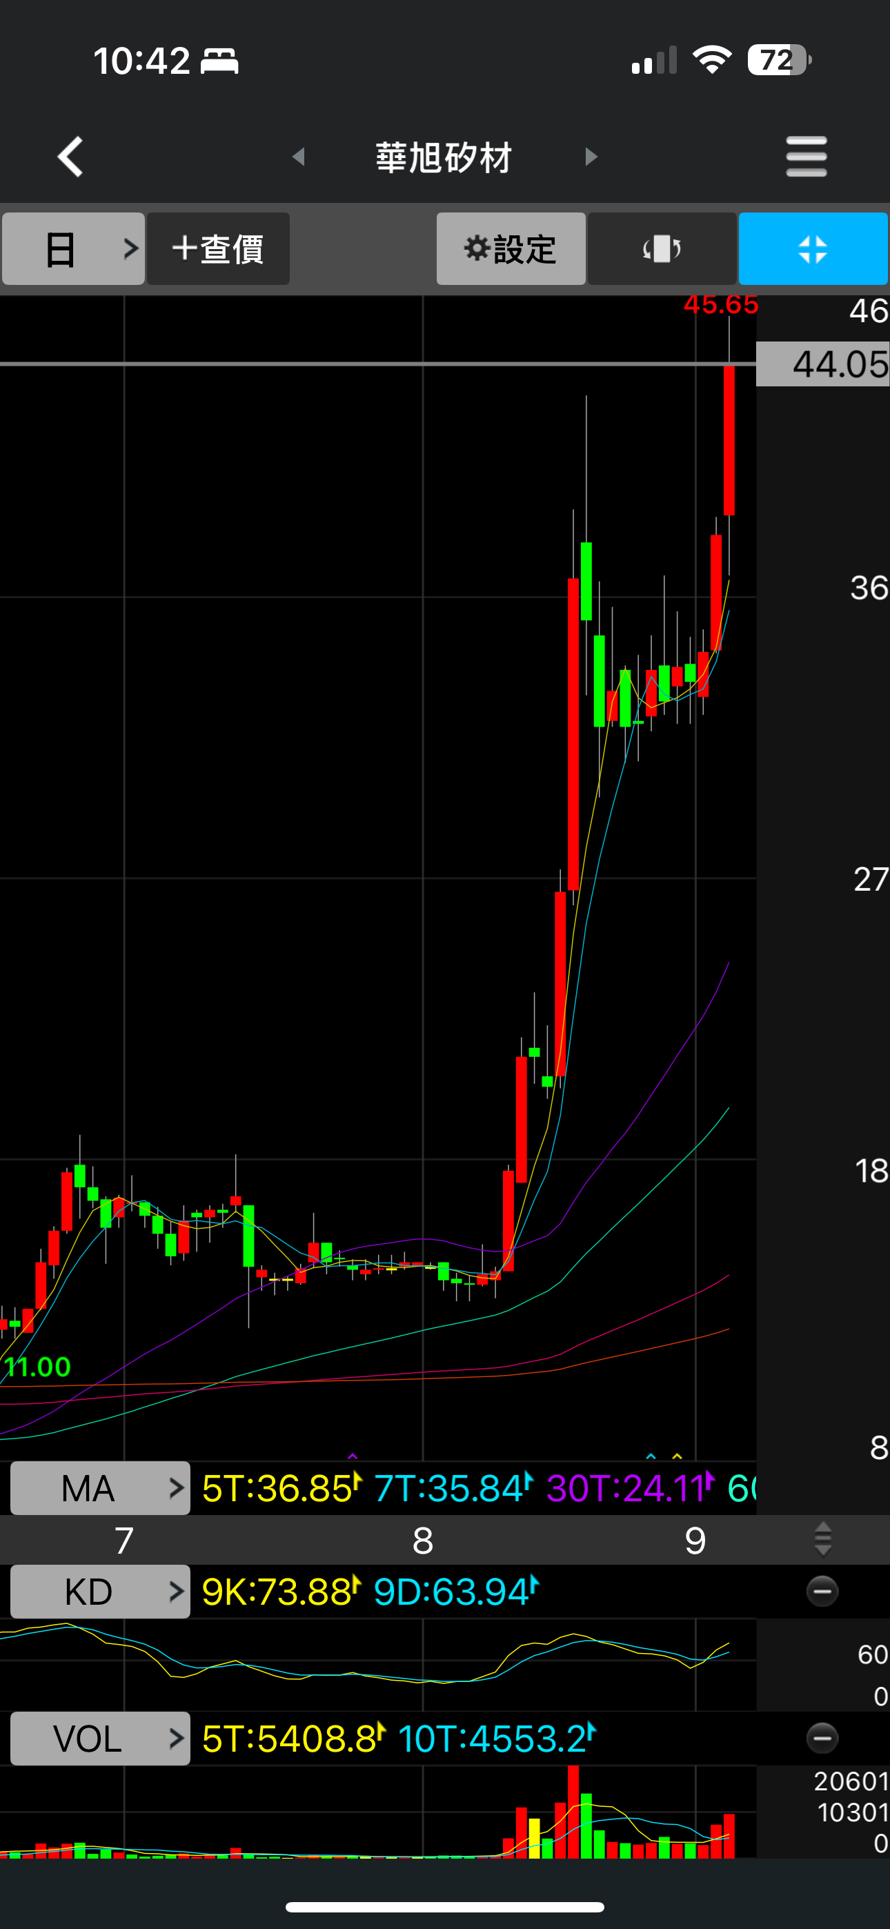Tap the Wi-Fi status icon
This screenshot has height=1929, width=890.
click(x=712, y=60)
